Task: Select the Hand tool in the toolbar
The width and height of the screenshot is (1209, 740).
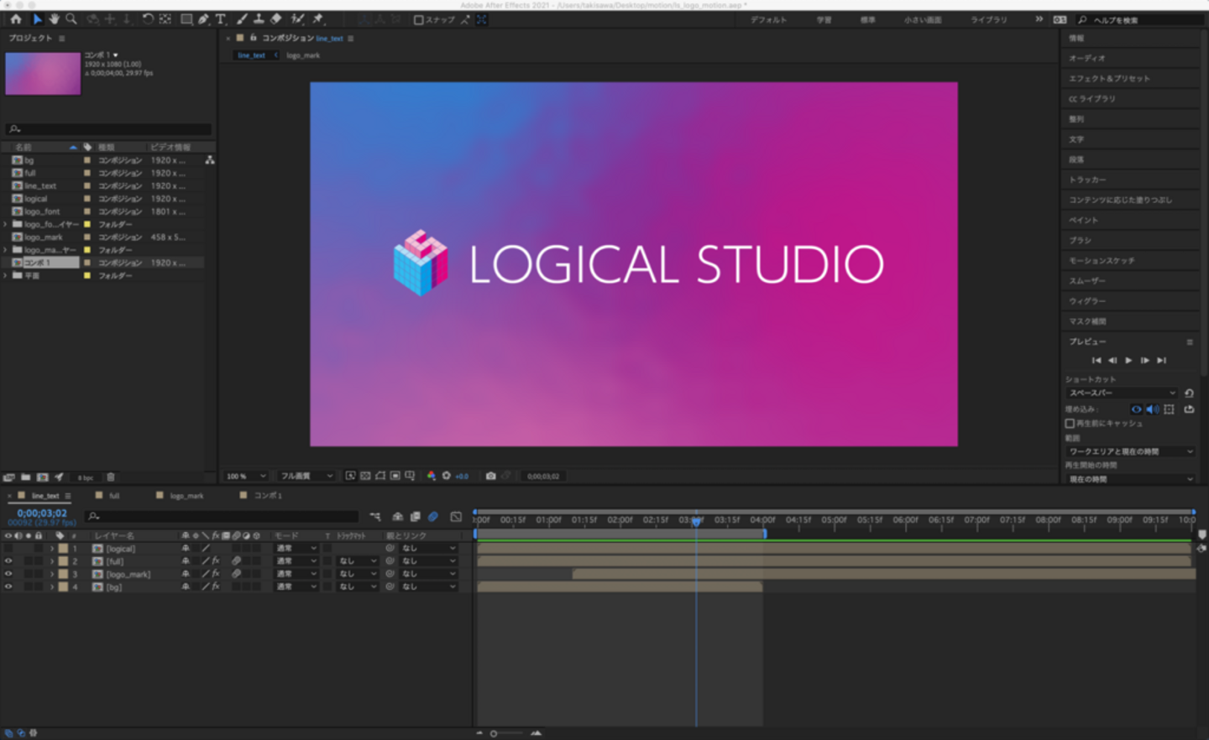Action: (55, 18)
